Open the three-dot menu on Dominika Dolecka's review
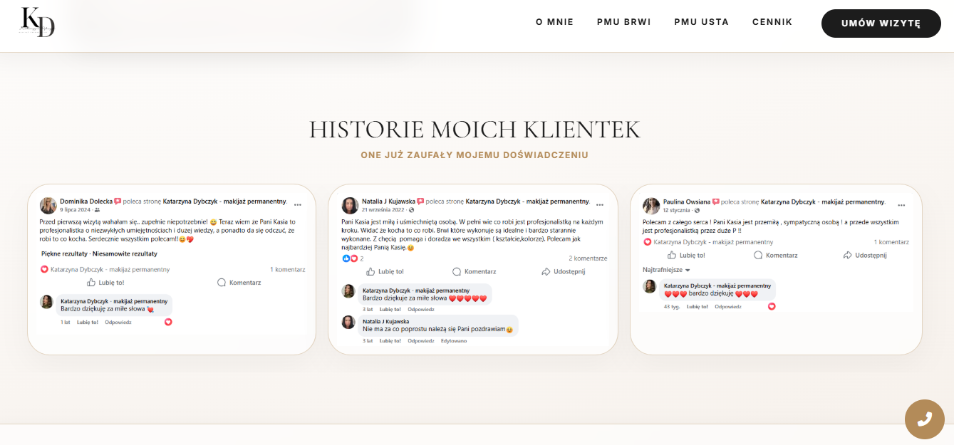This screenshot has width=954, height=445. [298, 205]
